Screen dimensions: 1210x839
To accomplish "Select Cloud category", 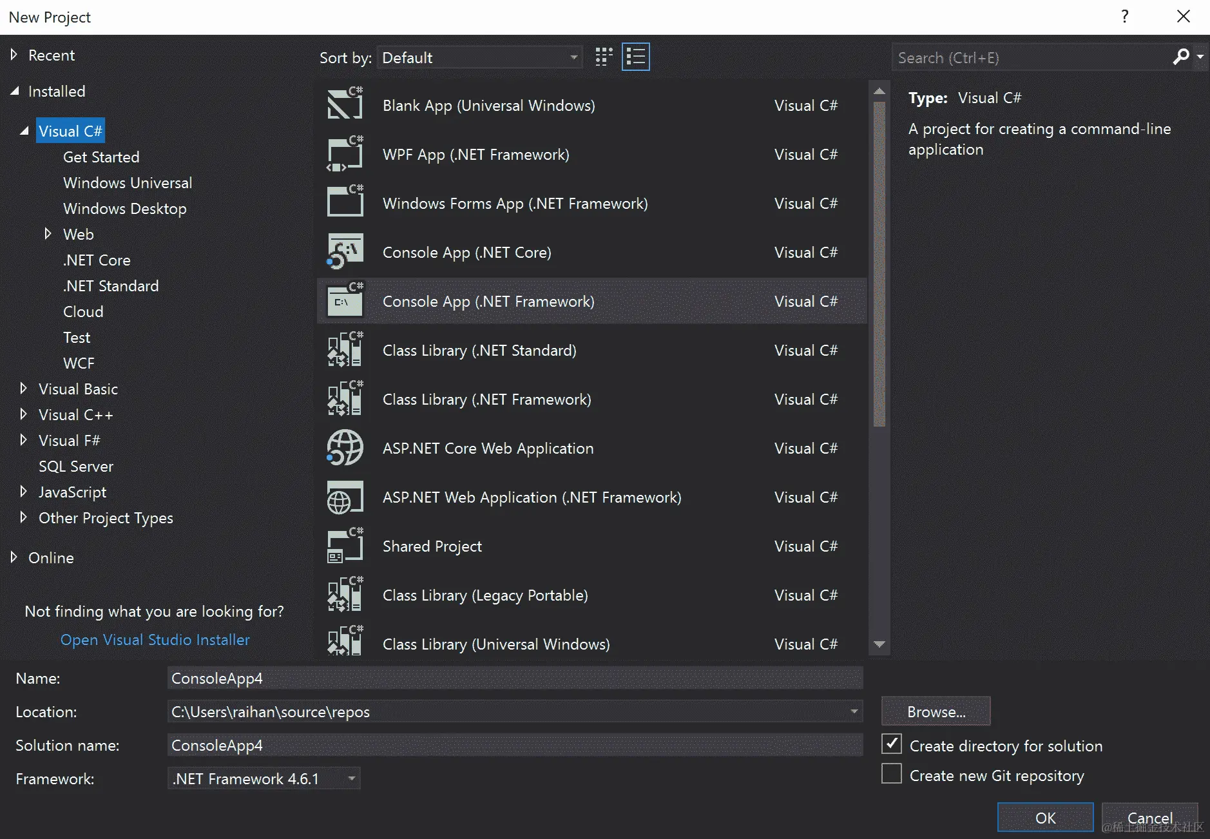I will pos(83,312).
